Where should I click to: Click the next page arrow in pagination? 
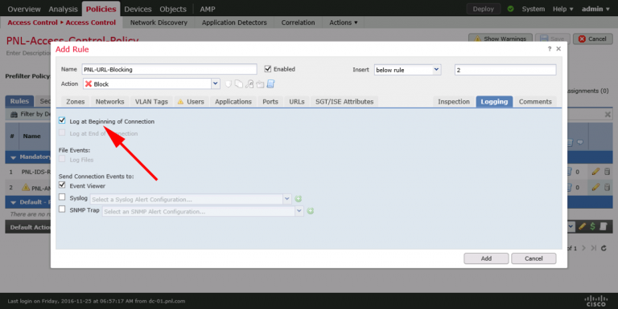pos(583,248)
